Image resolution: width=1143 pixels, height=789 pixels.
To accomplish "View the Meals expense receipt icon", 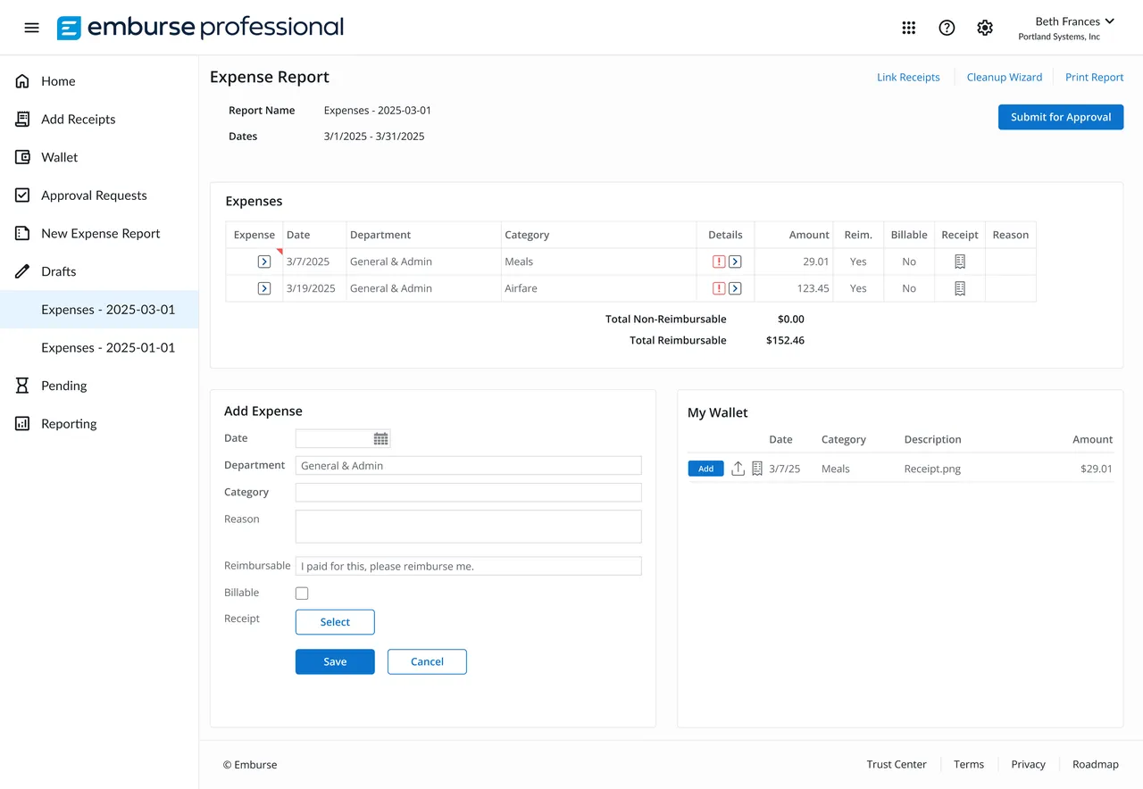I will point(960,262).
